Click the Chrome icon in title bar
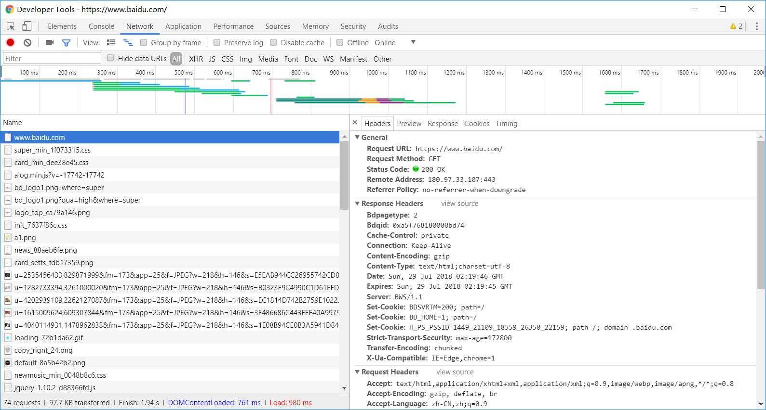The height and width of the screenshot is (410, 766). (x=9, y=9)
